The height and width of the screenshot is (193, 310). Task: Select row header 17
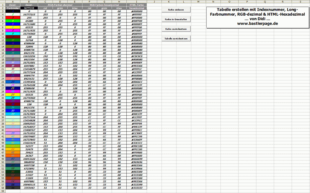[x=3, y=56]
